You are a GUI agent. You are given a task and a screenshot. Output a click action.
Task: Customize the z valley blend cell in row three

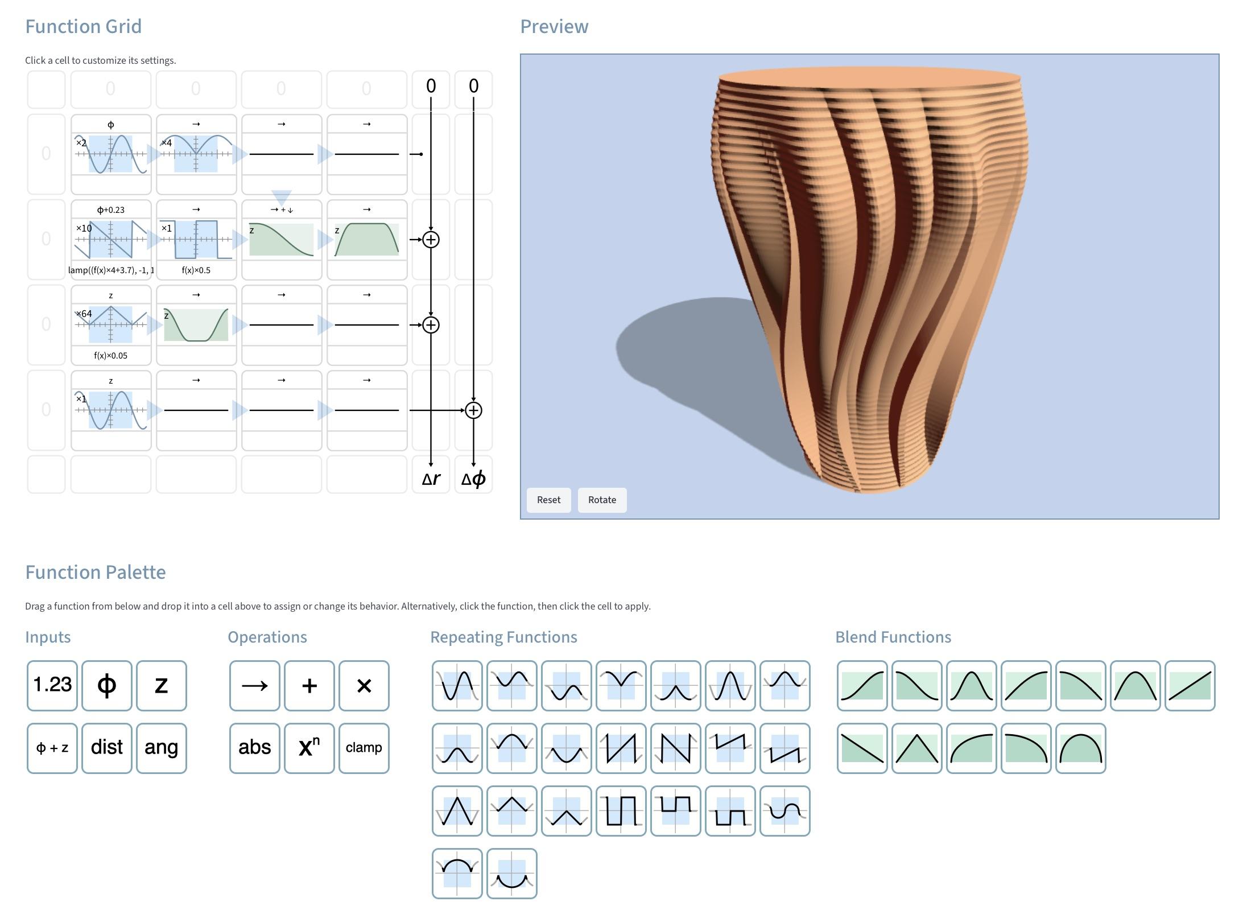(196, 325)
